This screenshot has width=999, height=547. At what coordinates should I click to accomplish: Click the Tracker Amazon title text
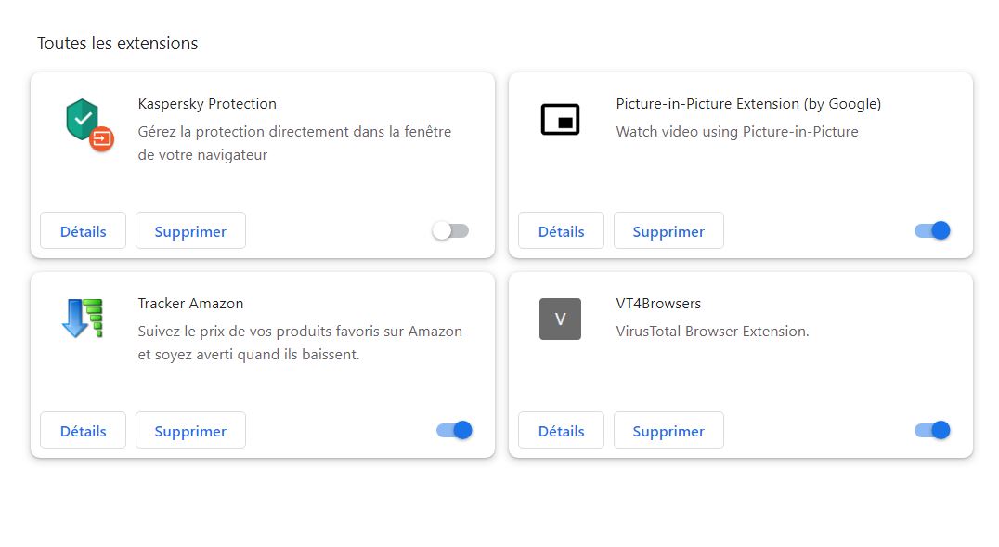click(x=190, y=304)
